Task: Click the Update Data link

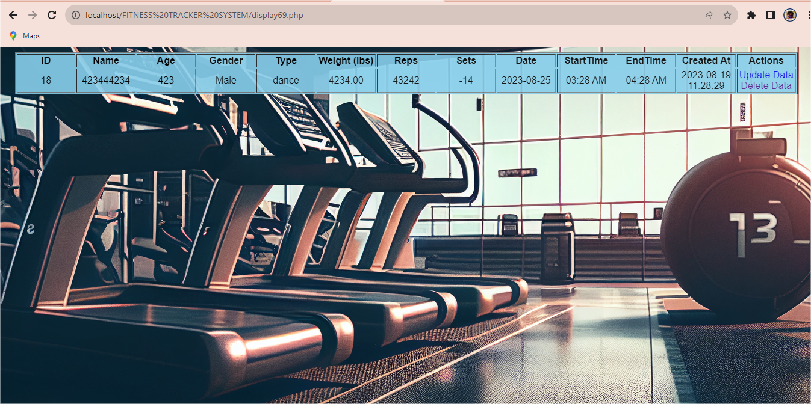Action: (x=766, y=75)
